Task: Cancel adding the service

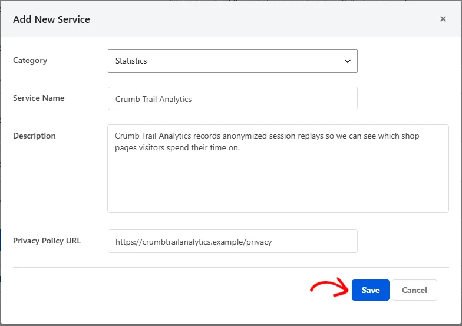Action: click(x=414, y=290)
